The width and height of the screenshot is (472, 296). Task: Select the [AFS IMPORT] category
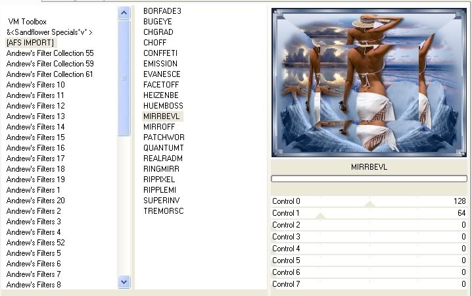pos(30,43)
